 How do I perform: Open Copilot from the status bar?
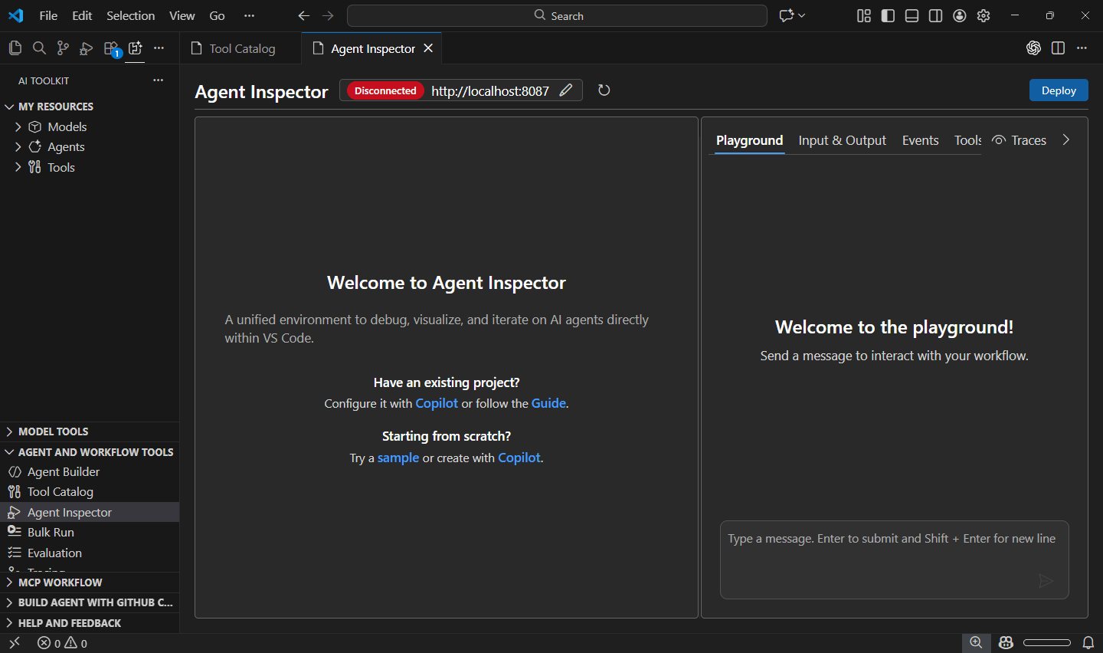click(x=1005, y=642)
